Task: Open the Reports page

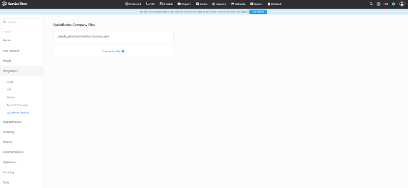Action: coord(257,4)
